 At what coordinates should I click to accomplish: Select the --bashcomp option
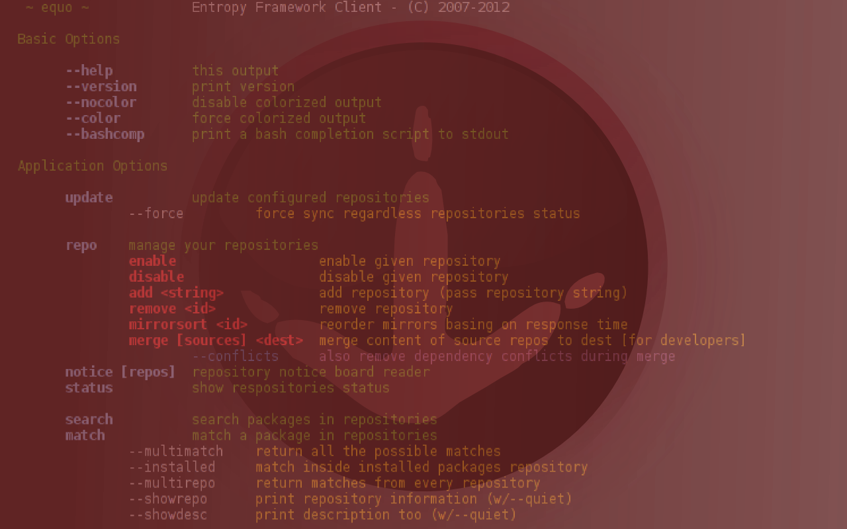click(x=105, y=134)
